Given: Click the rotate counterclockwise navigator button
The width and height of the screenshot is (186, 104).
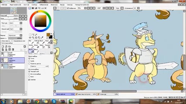Looking at the screenshot, I should (20, 19).
